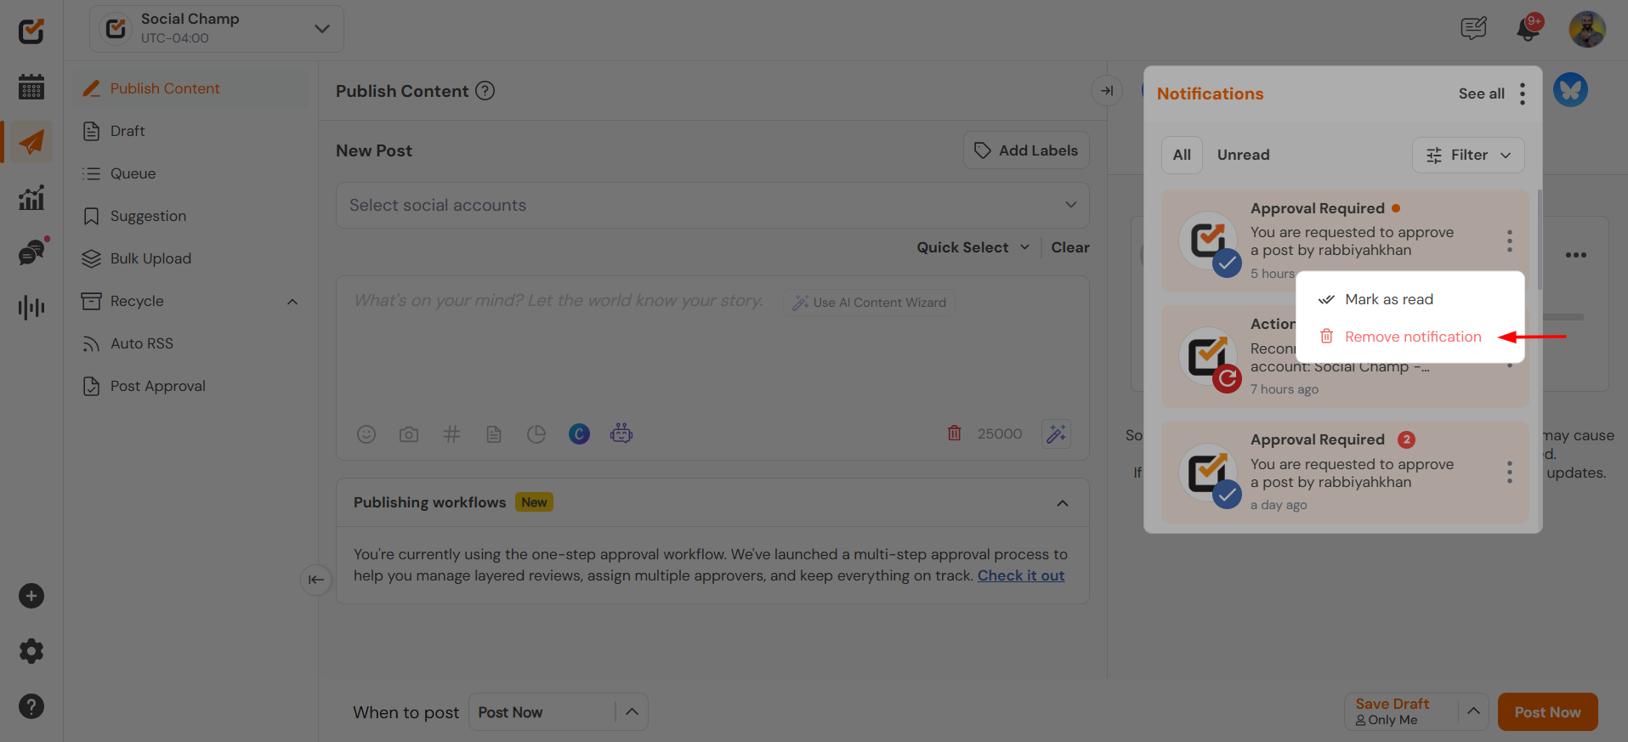Open the camera media upload icon
The height and width of the screenshot is (742, 1628).
point(409,434)
